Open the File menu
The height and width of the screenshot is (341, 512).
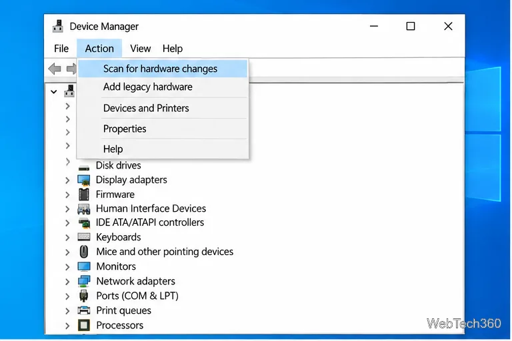[61, 49]
